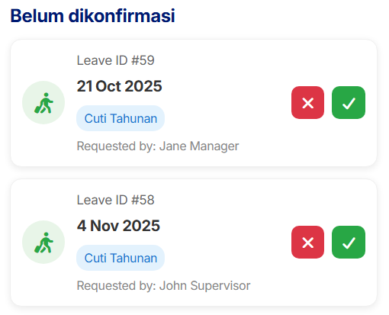
Task: Approve leave request #59 with green checkmark
Action: (349, 102)
